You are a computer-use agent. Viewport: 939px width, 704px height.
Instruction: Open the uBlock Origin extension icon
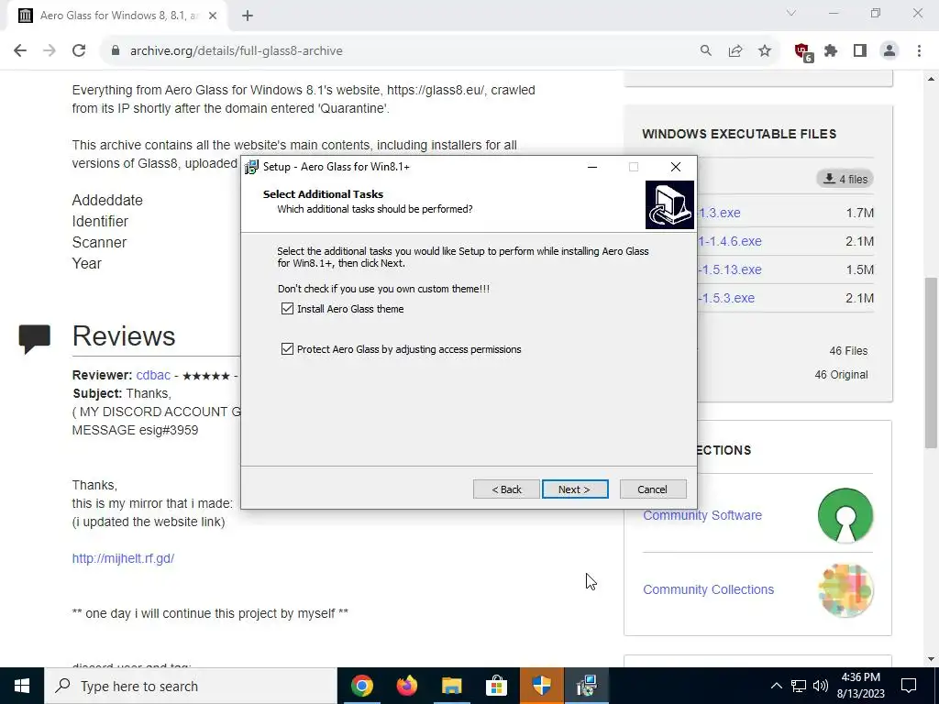tap(803, 52)
